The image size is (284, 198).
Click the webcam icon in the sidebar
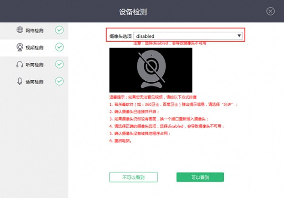tap(20, 47)
